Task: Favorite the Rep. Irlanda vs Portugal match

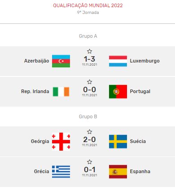Action: pos(89,82)
